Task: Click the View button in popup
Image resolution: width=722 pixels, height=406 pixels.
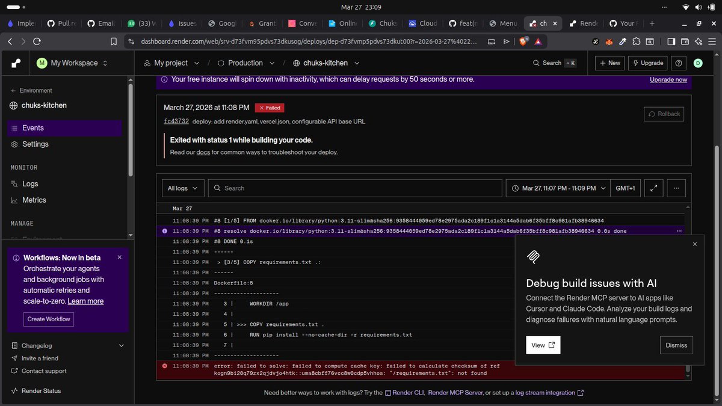Action: click(543, 345)
